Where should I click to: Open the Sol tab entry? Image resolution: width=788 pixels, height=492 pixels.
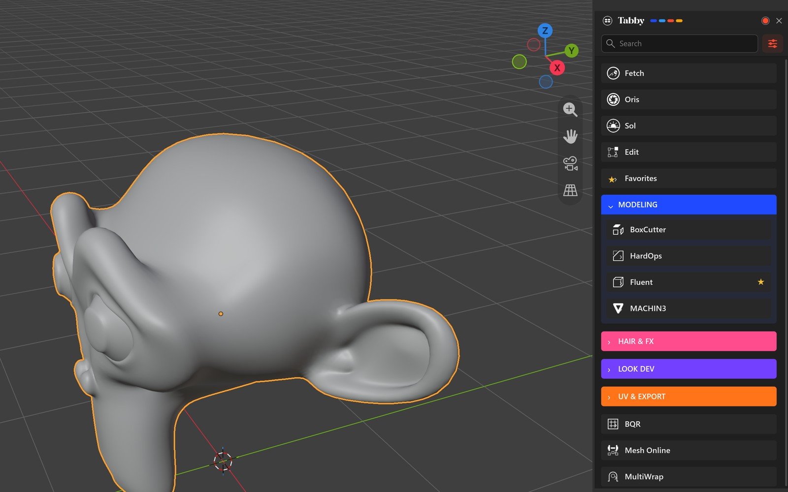(689, 126)
